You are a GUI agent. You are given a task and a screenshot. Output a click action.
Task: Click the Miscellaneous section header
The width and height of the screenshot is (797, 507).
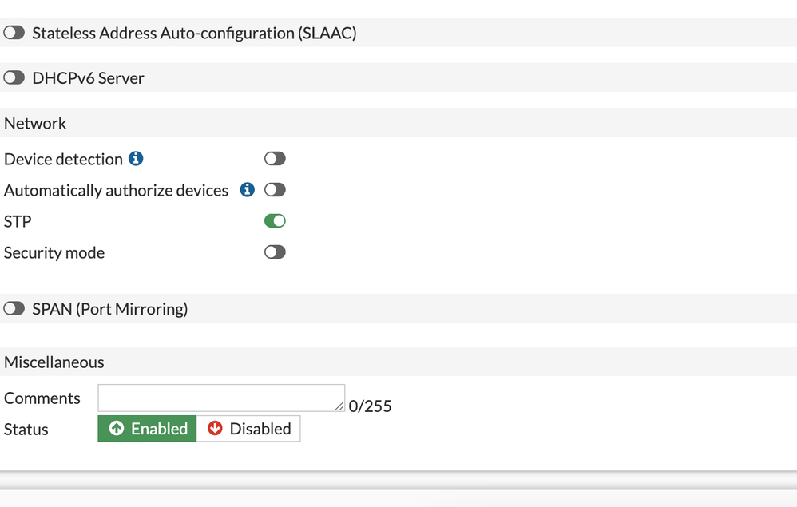(x=54, y=362)
